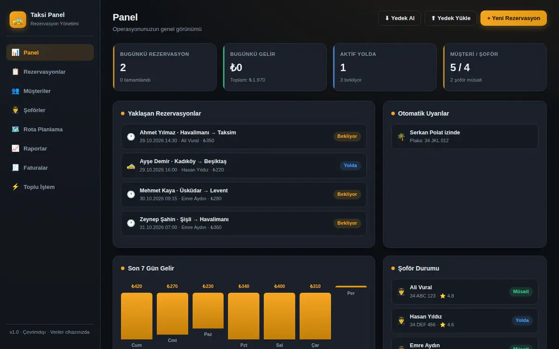Open the Bugünkü Gelir stat card
This screenshot has height=349, width=559.
(275, 67)
